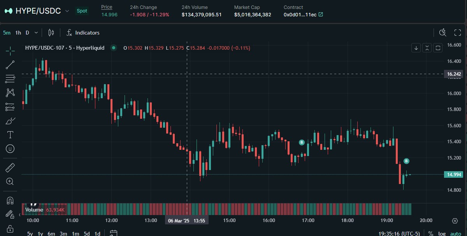Open the go to date calendar
The image size is (467, 236).
coord(113,233)
